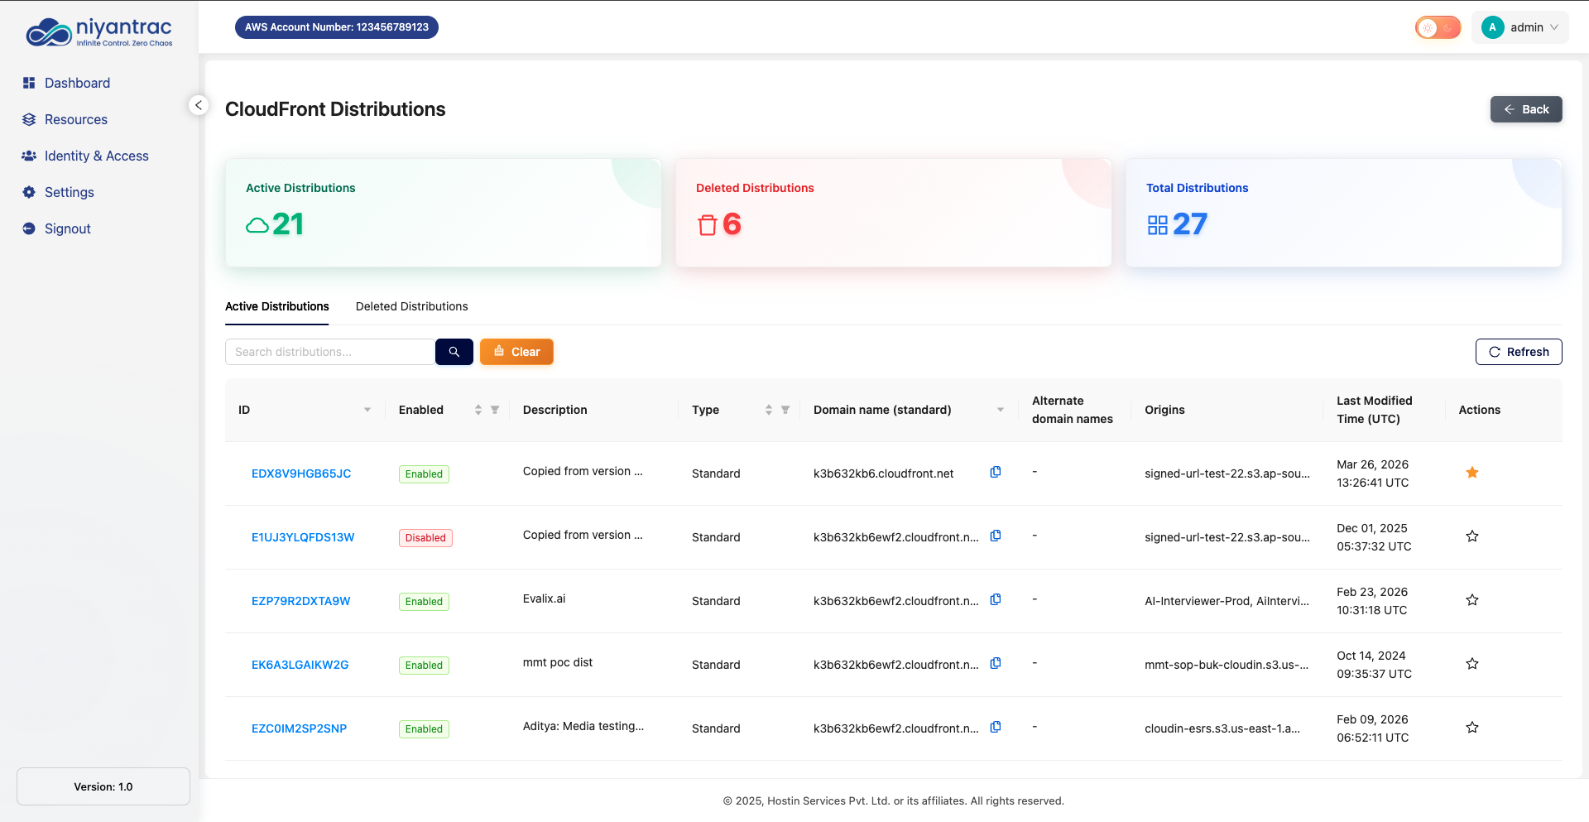
Task: Click the search magnifier button
Action: click(x=454, y=352)
